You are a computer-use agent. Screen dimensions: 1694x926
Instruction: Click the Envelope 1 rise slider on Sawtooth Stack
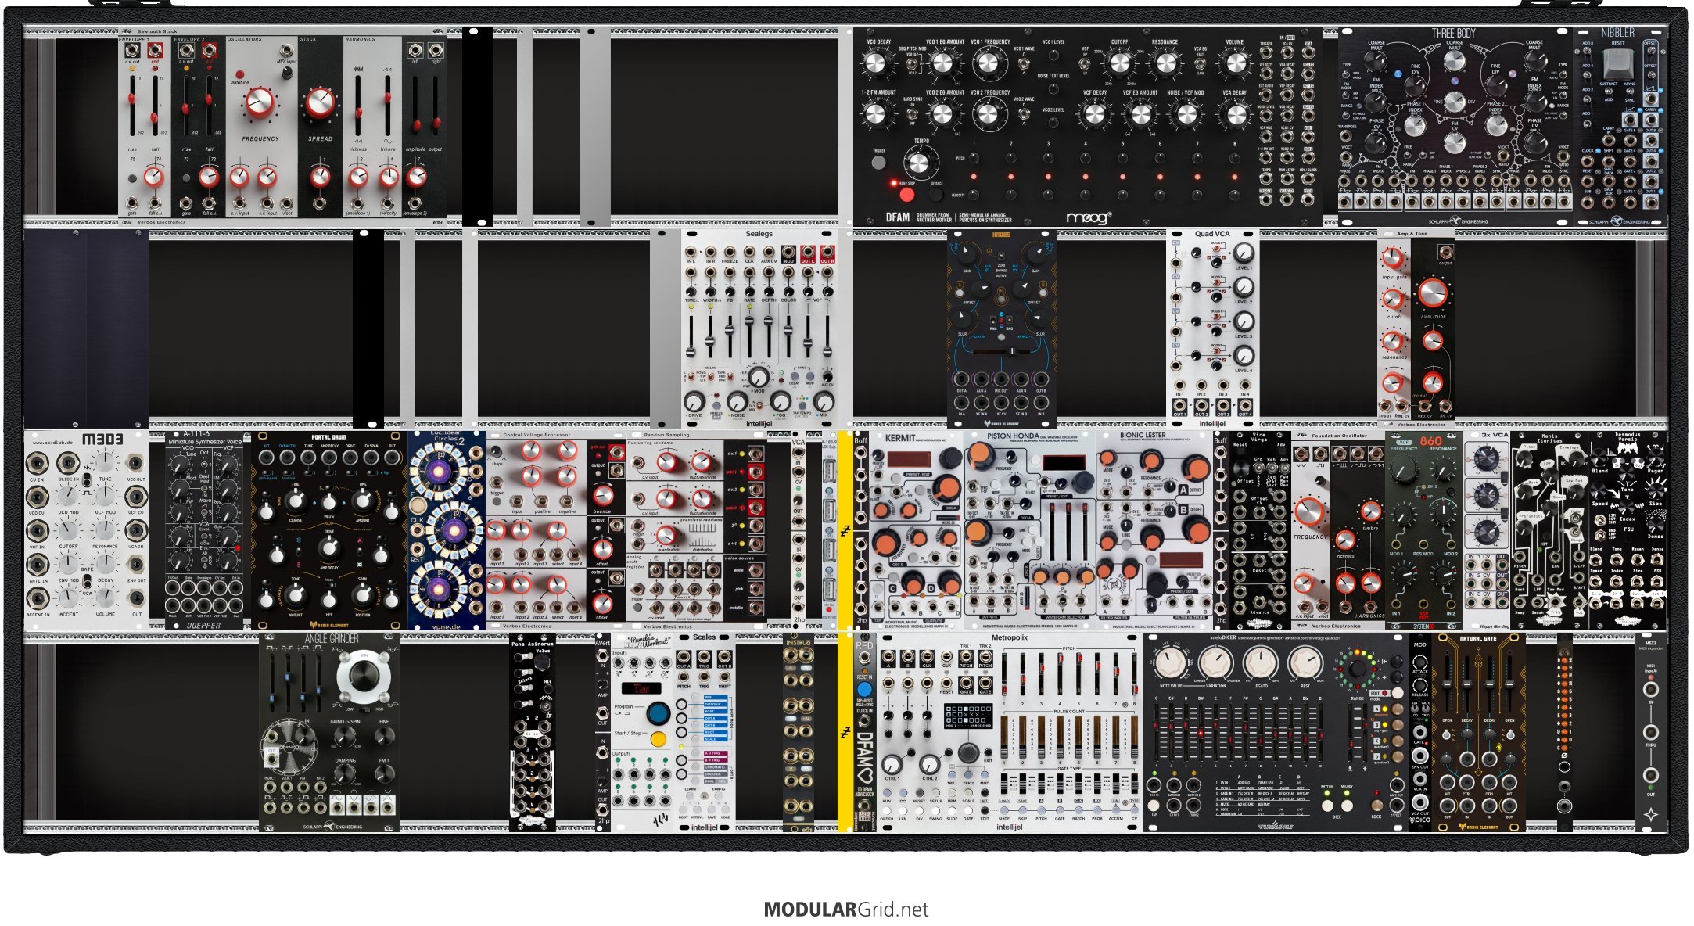coord(132,106)
